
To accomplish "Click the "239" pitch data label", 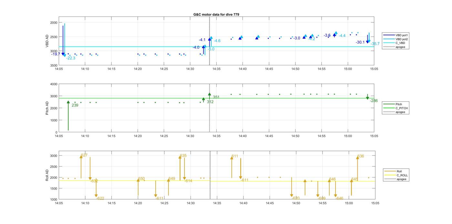I will pos(75,105).
